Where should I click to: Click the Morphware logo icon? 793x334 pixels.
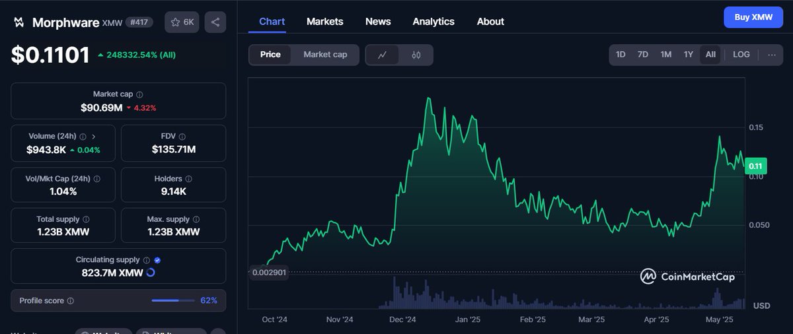tap(20, 22)
